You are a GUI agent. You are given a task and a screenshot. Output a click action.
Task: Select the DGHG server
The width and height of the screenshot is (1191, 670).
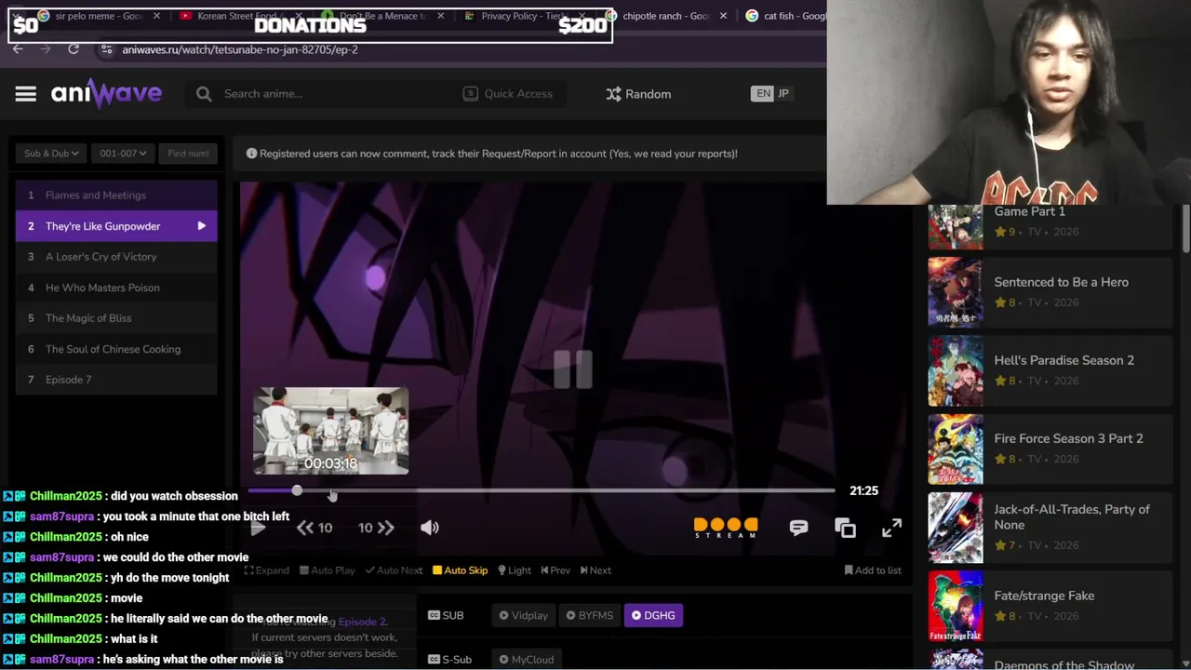[653, 615]
